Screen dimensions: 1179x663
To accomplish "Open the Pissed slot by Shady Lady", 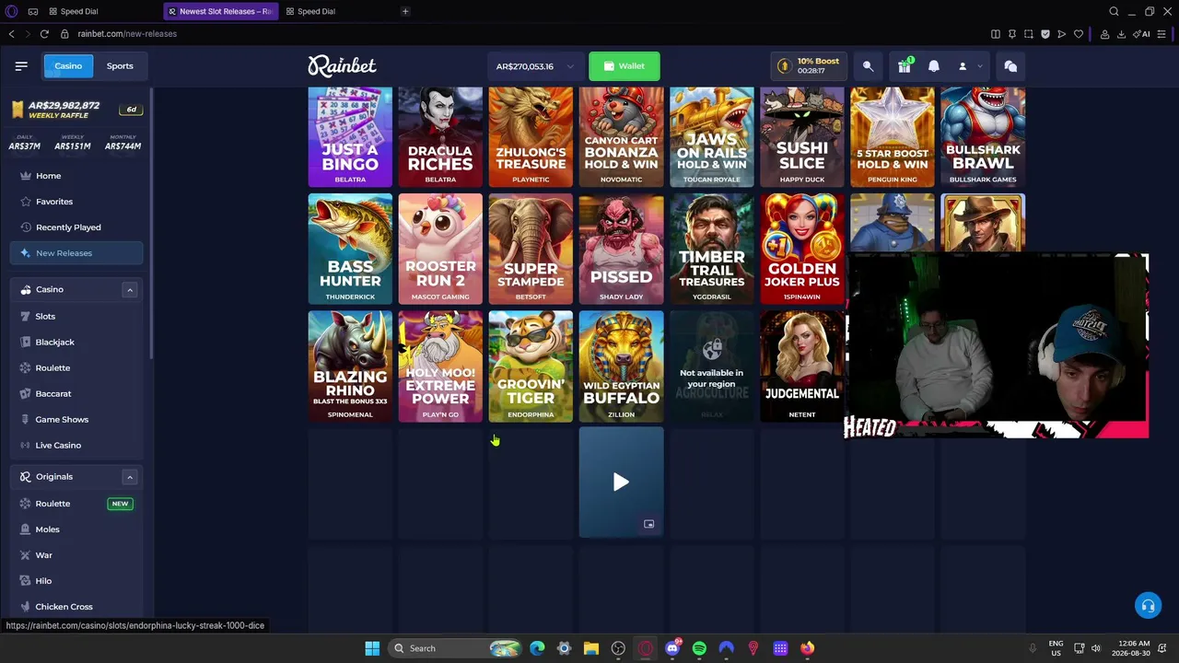I will tap(621, 249).
